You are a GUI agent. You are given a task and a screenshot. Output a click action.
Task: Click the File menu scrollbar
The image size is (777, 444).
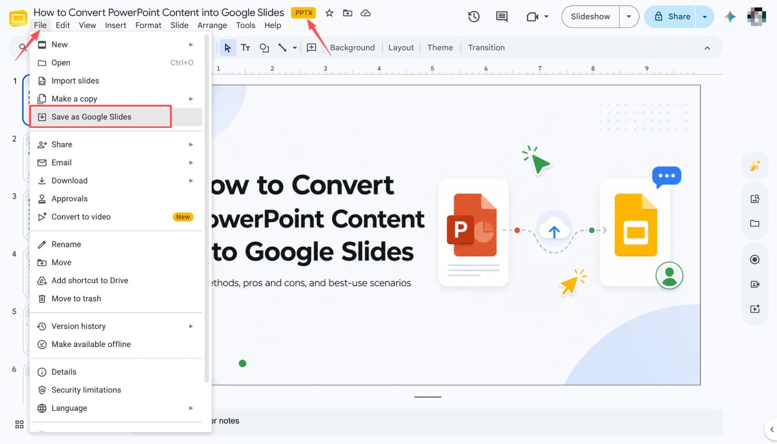tap(207, 208)
